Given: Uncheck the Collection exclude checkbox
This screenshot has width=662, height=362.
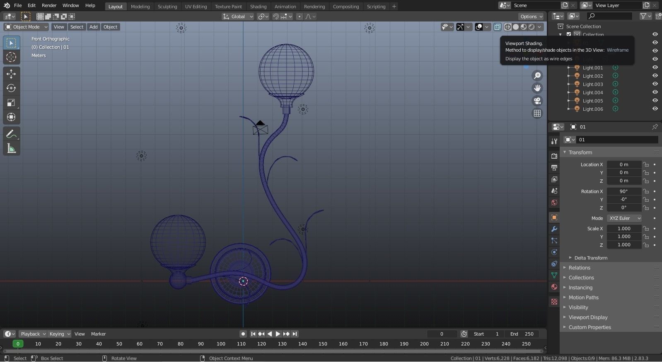Looking at the screenshot, I should coord(569,35).
